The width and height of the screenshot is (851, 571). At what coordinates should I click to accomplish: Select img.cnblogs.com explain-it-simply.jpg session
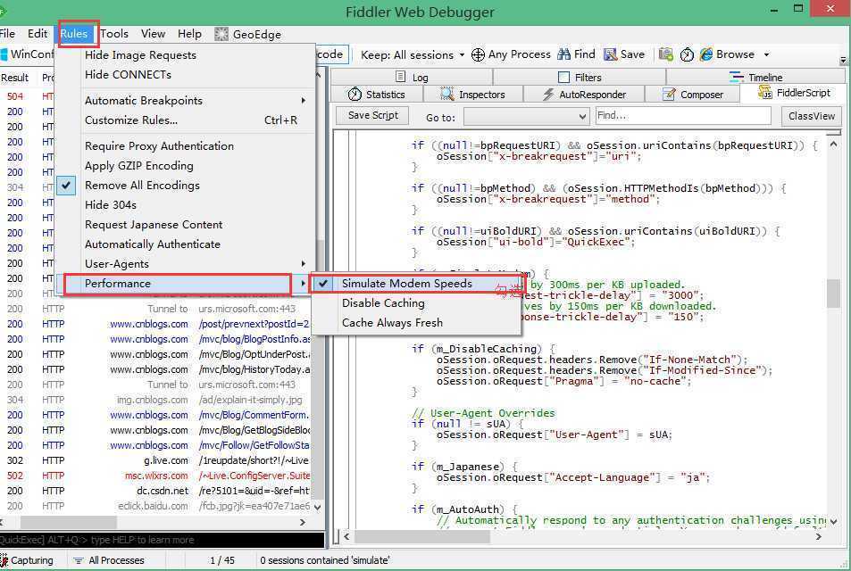(155, 400)
